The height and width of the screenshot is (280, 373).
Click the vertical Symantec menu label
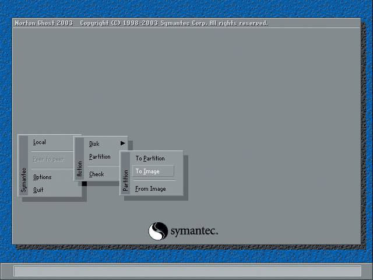pos(24,180)
